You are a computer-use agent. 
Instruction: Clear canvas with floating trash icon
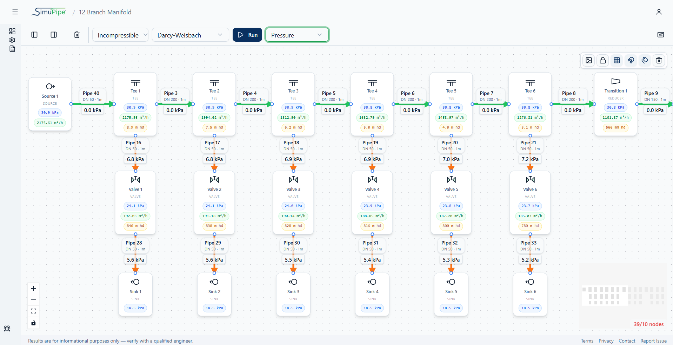coord(659,60)
